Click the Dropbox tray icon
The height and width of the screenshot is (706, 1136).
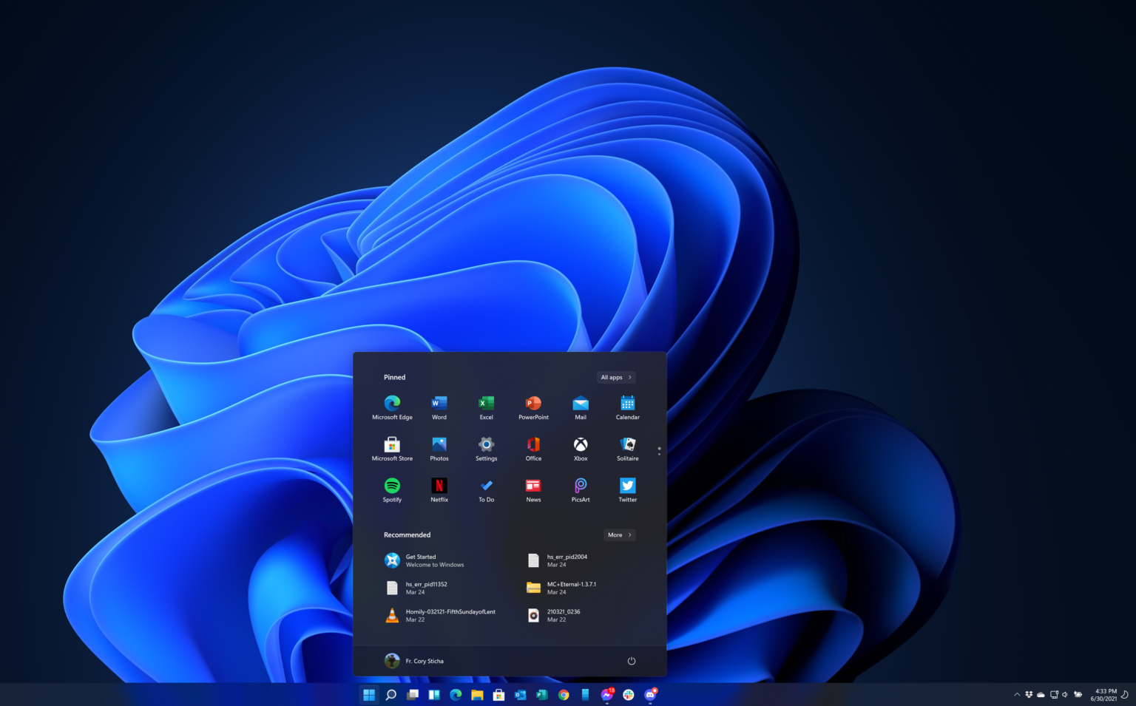tap(1029, 695)
